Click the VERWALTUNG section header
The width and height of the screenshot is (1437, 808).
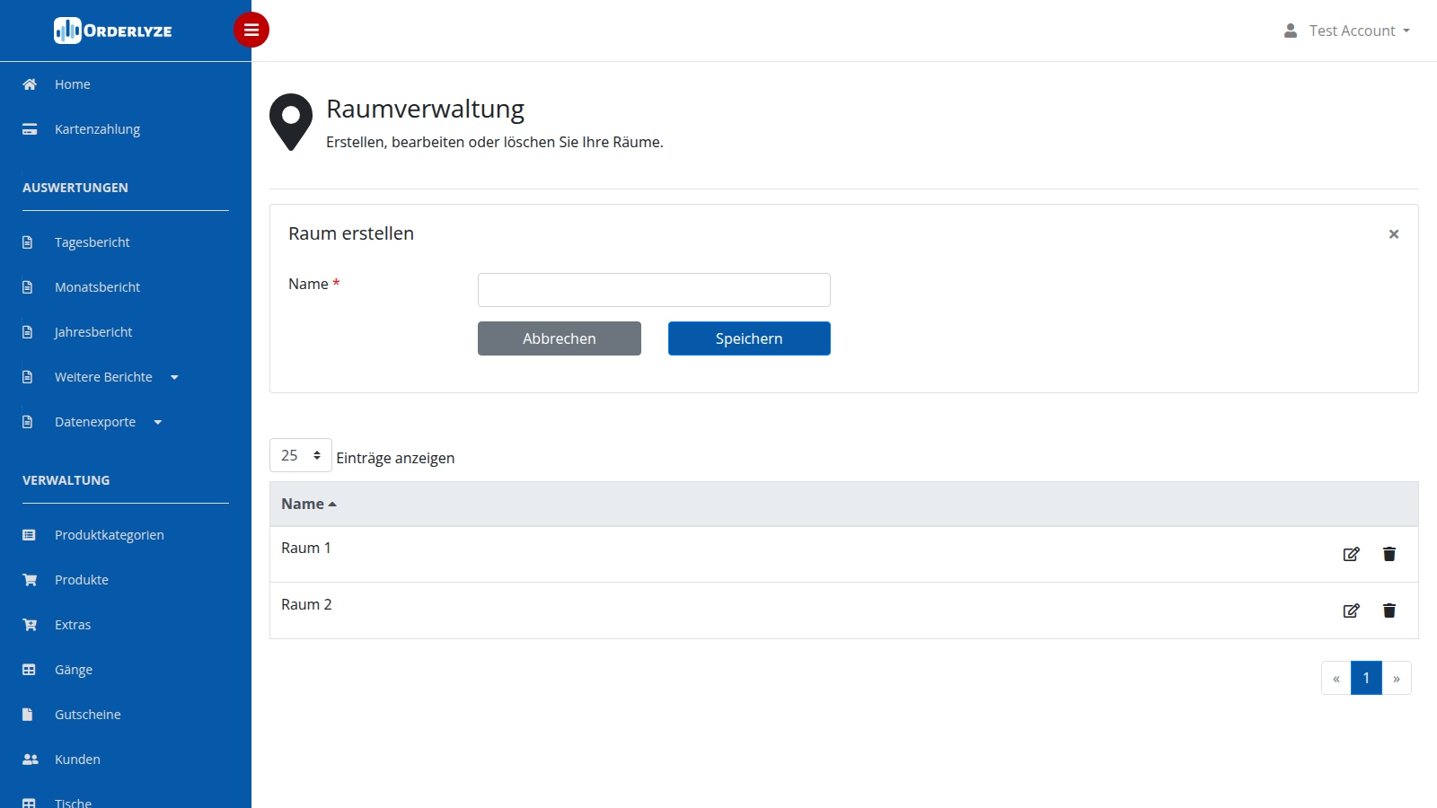coord(66,480)
